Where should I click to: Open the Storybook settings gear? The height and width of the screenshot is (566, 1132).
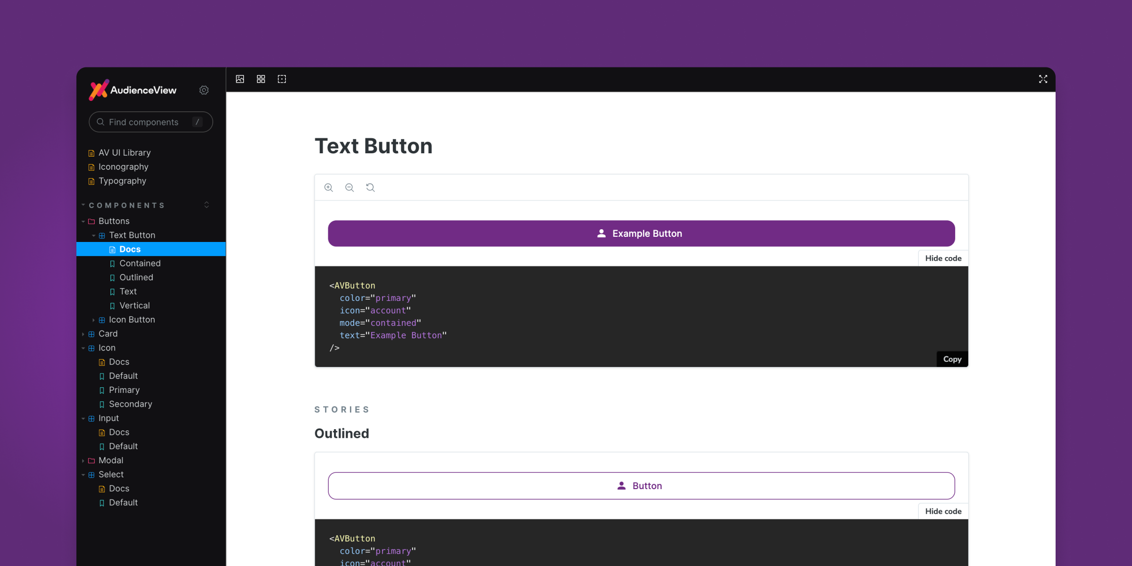204,90
